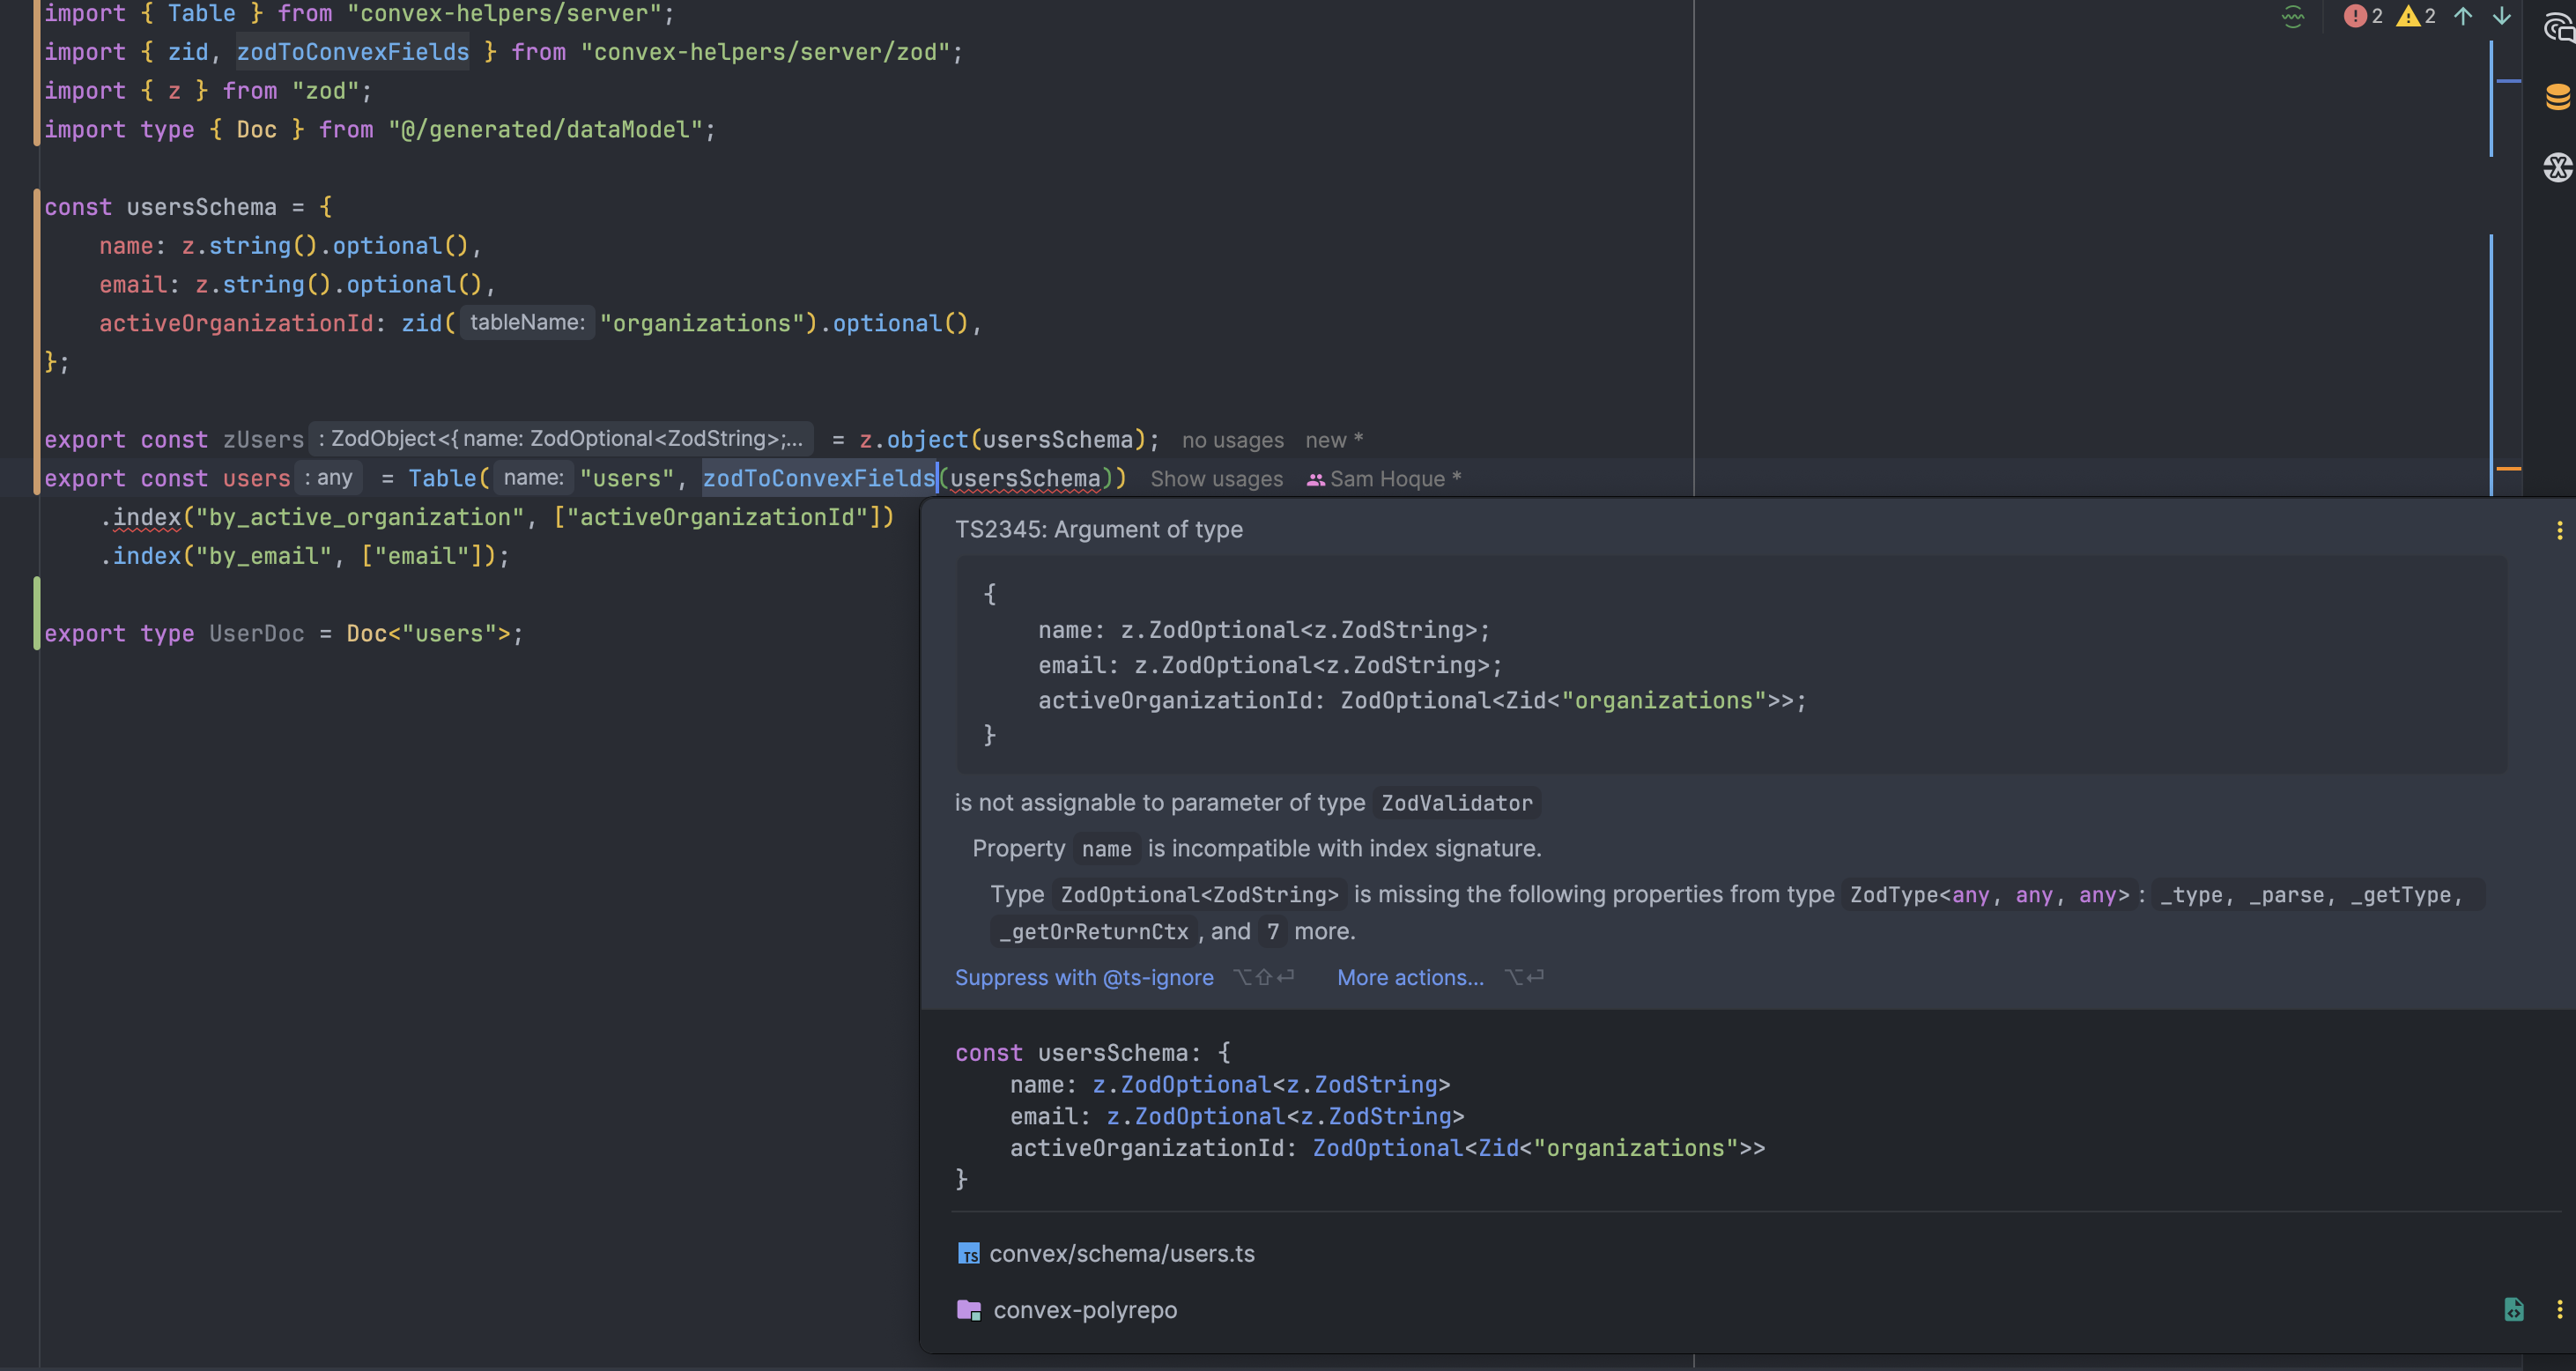The height and width of the screenshot is (1371, 2576).
Task: Click z.object call on zUsers line
Action: pyautogui.click(x=913, y=440)
